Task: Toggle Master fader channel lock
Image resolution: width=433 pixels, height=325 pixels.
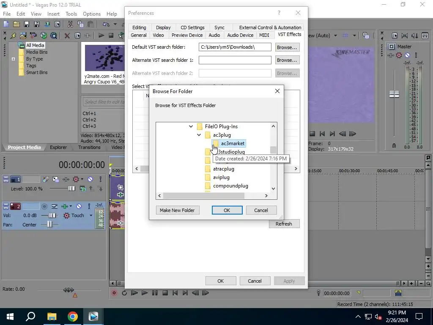Action: click(x=394, y=146)
